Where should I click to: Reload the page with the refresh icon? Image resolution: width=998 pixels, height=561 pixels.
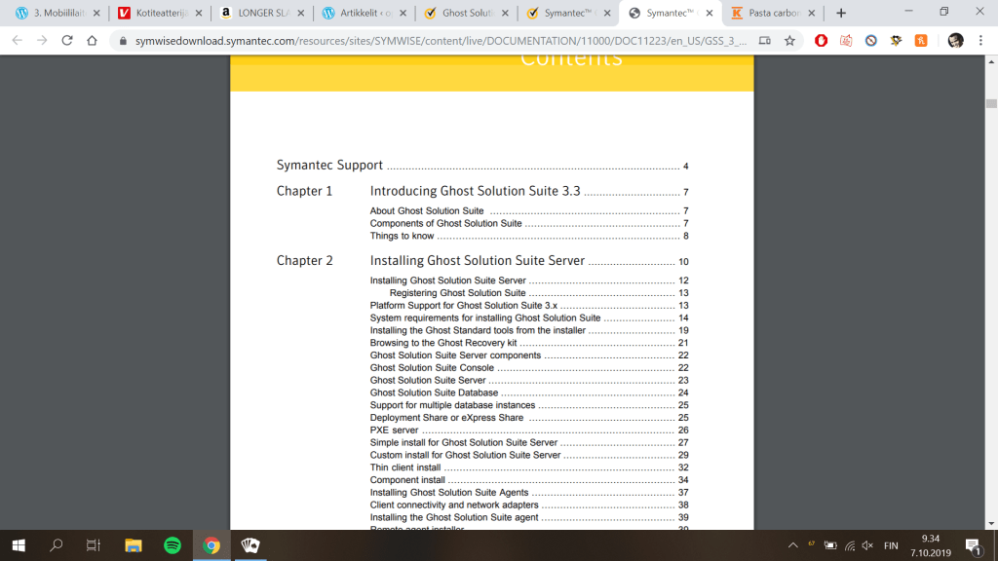point(67,41)
